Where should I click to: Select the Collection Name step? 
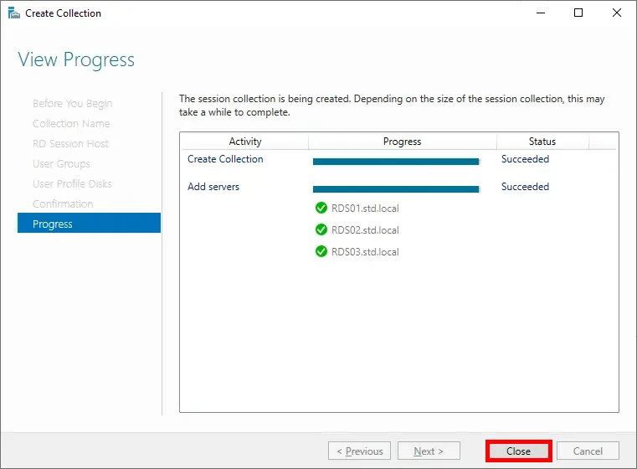[x=71, y=123]
